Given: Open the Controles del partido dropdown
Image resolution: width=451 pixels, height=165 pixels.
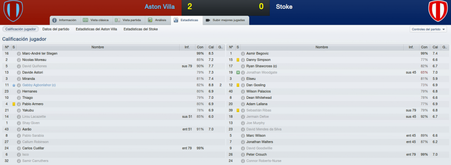Looking at the screenshot, I should (x=428, y=30).
